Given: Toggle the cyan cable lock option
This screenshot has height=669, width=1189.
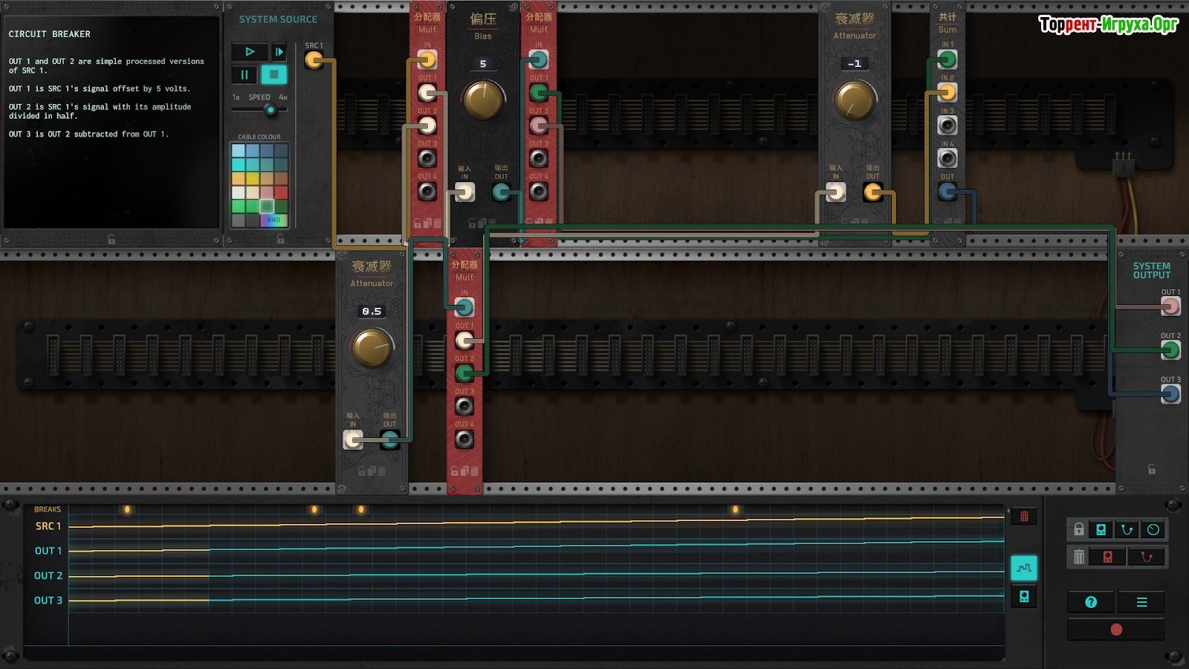Looking at the screenshot, I should [1127, 529].
